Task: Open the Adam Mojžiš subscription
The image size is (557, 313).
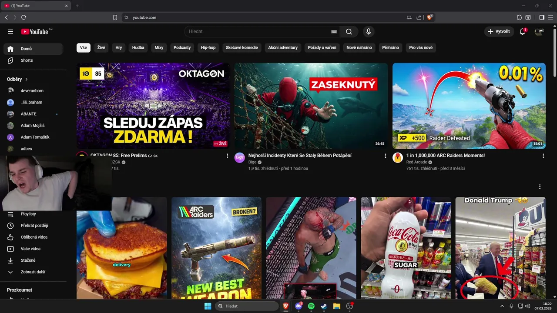Action: (33, 126)
